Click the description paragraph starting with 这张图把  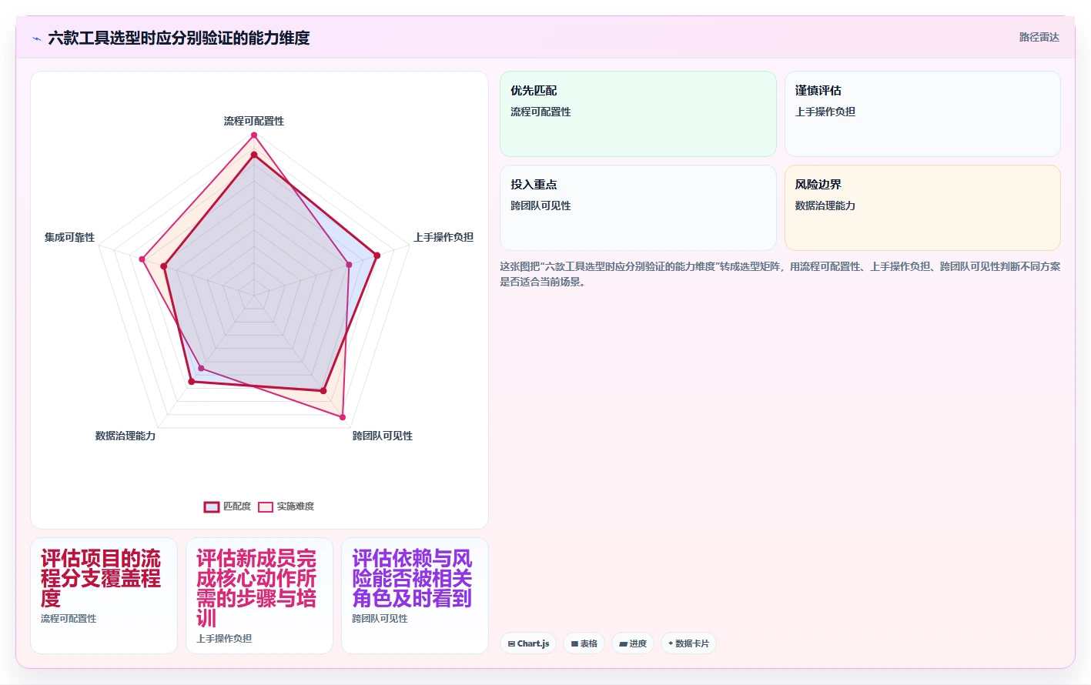pyautogui.click(x=780, y=274)
